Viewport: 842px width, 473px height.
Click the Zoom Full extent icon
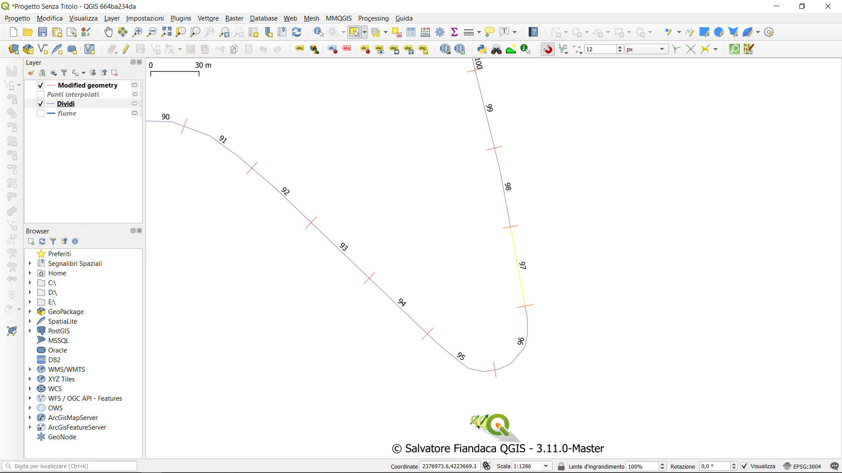click(166, 32)
